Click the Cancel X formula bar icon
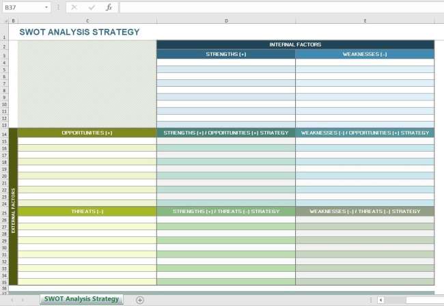This screenshot has width=444, height=306. point(74,8)
